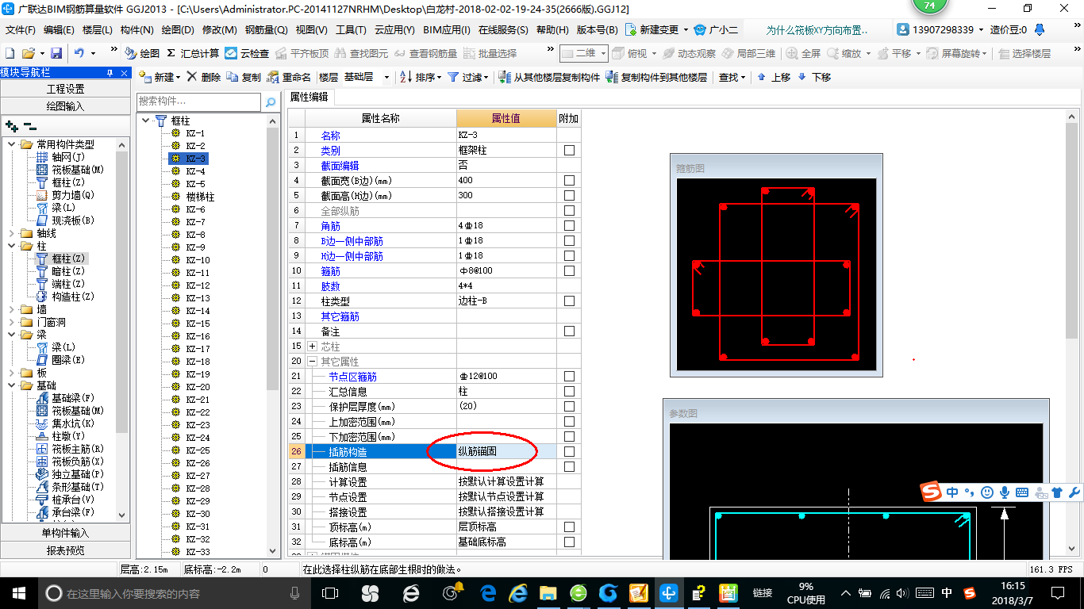Viewport: 1084px width, 609px height.
Task: Open the 报表预览 section
Action: pyautogui.click(x=65, y=550)
